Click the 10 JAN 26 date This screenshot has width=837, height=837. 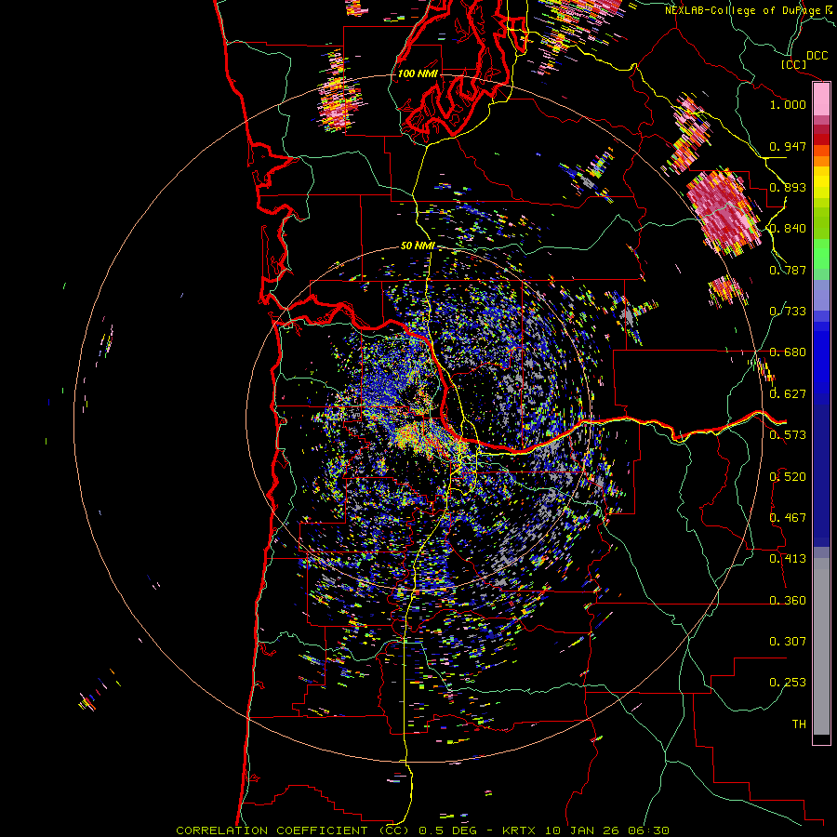(x=583, y=830)
